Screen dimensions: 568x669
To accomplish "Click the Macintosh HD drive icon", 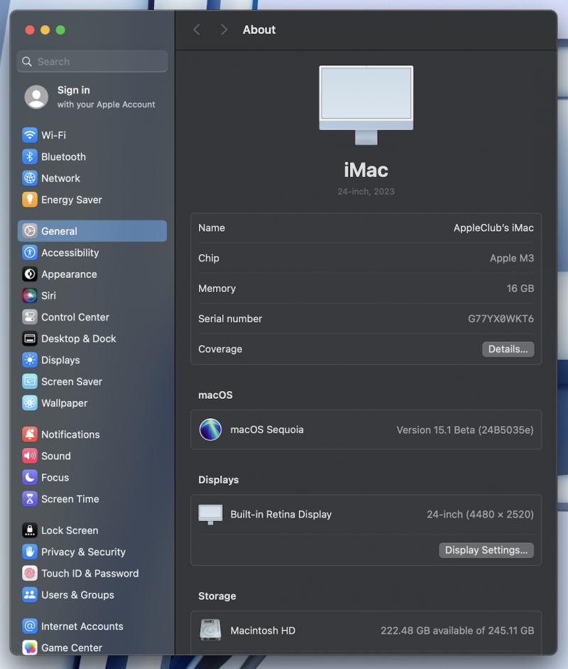I will [210, 630].
